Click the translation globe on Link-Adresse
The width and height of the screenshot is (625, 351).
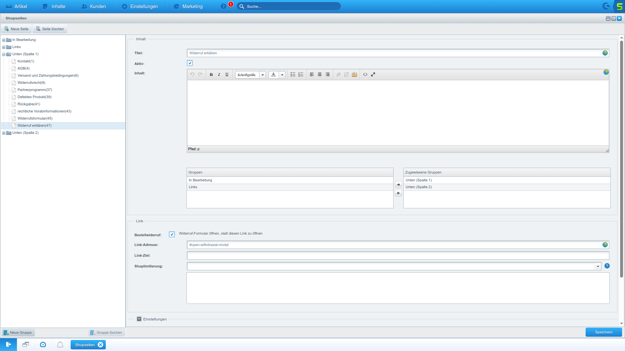pos(605,245)
